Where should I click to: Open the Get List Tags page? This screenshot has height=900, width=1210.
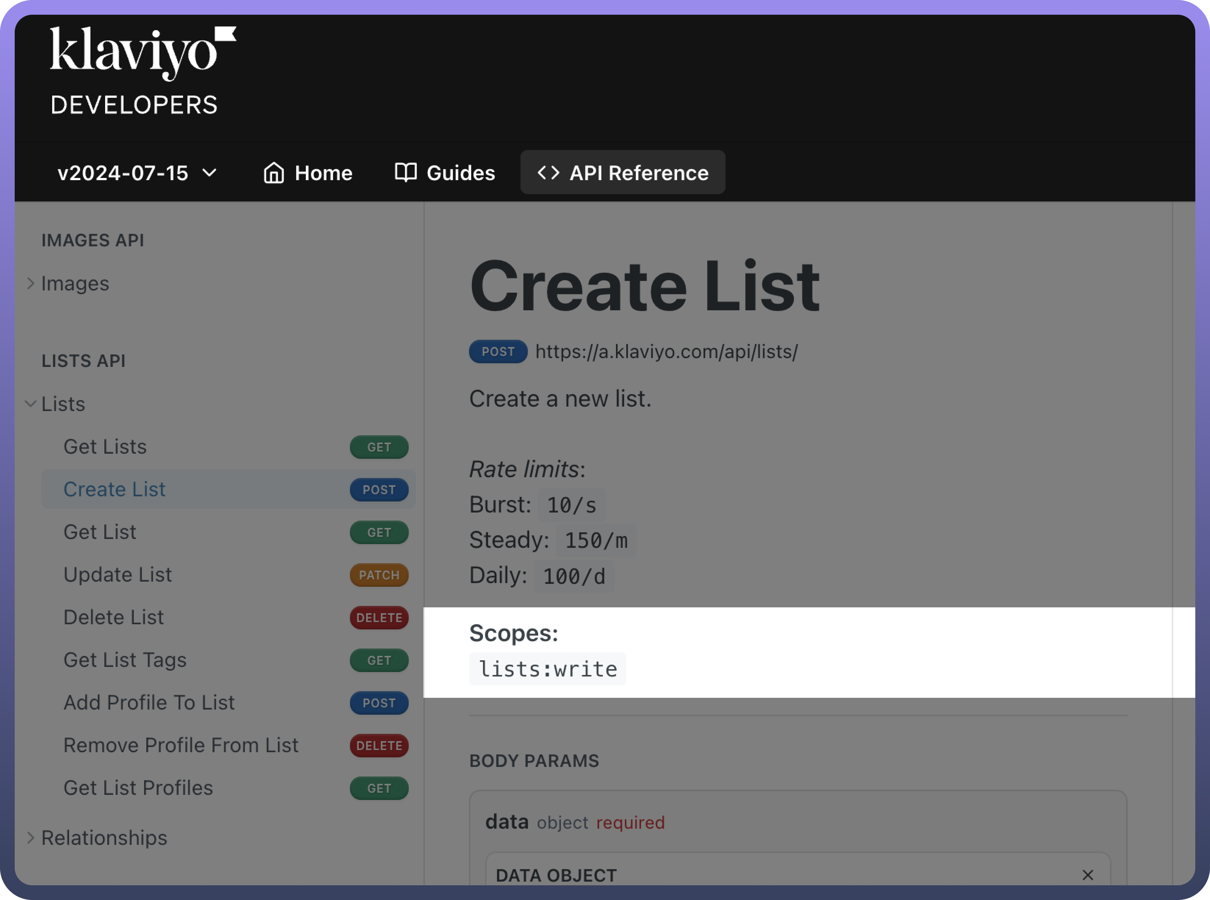125,660
